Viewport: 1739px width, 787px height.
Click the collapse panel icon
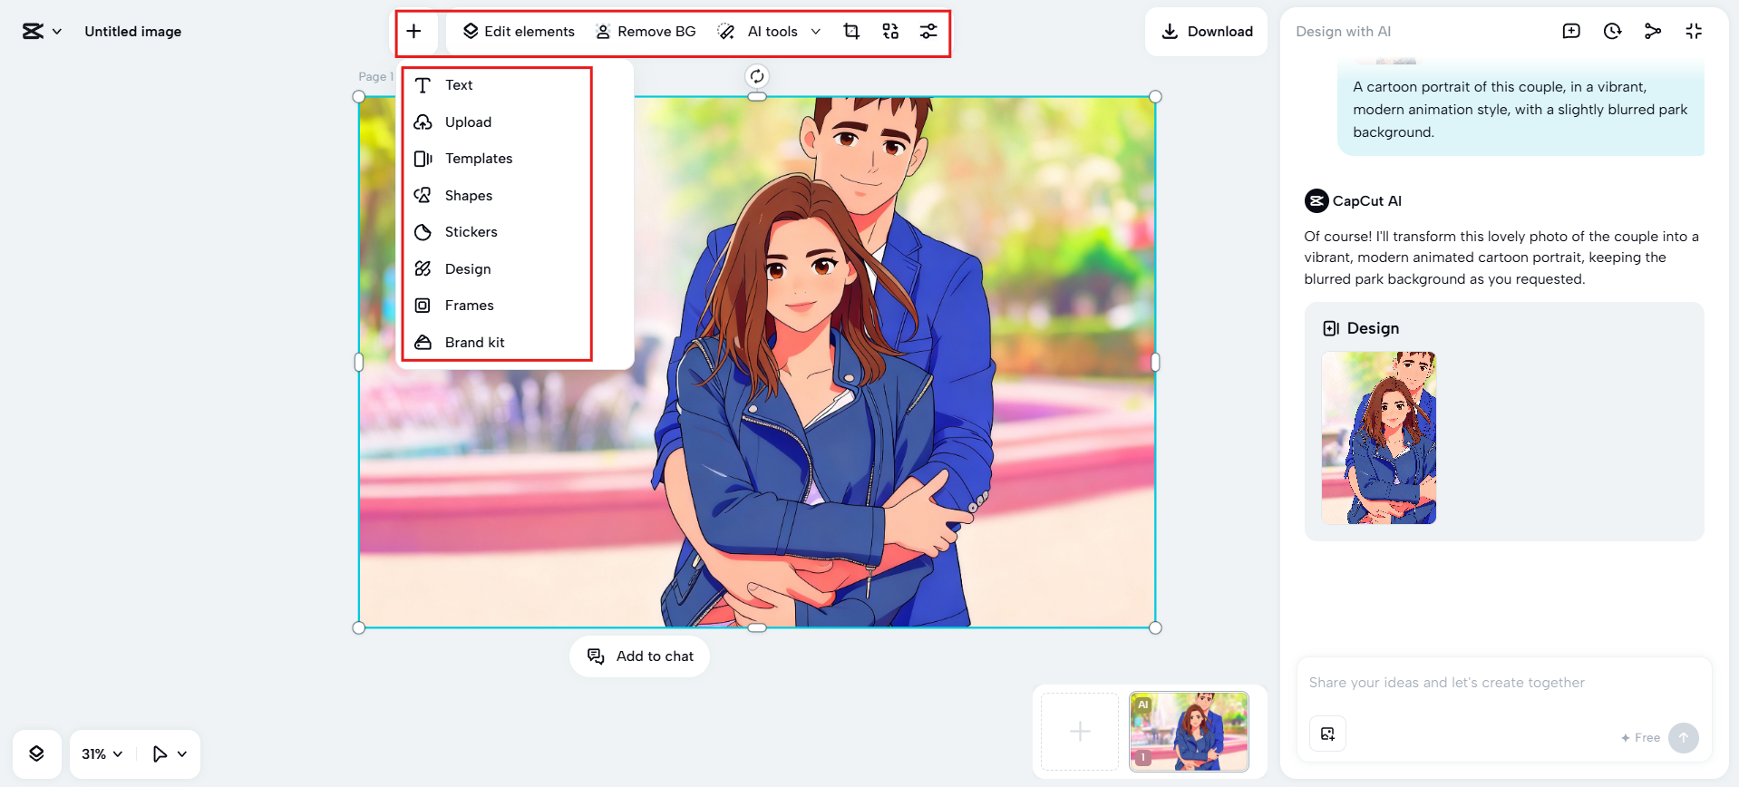pyautogui.click(x=1694, y=32)
